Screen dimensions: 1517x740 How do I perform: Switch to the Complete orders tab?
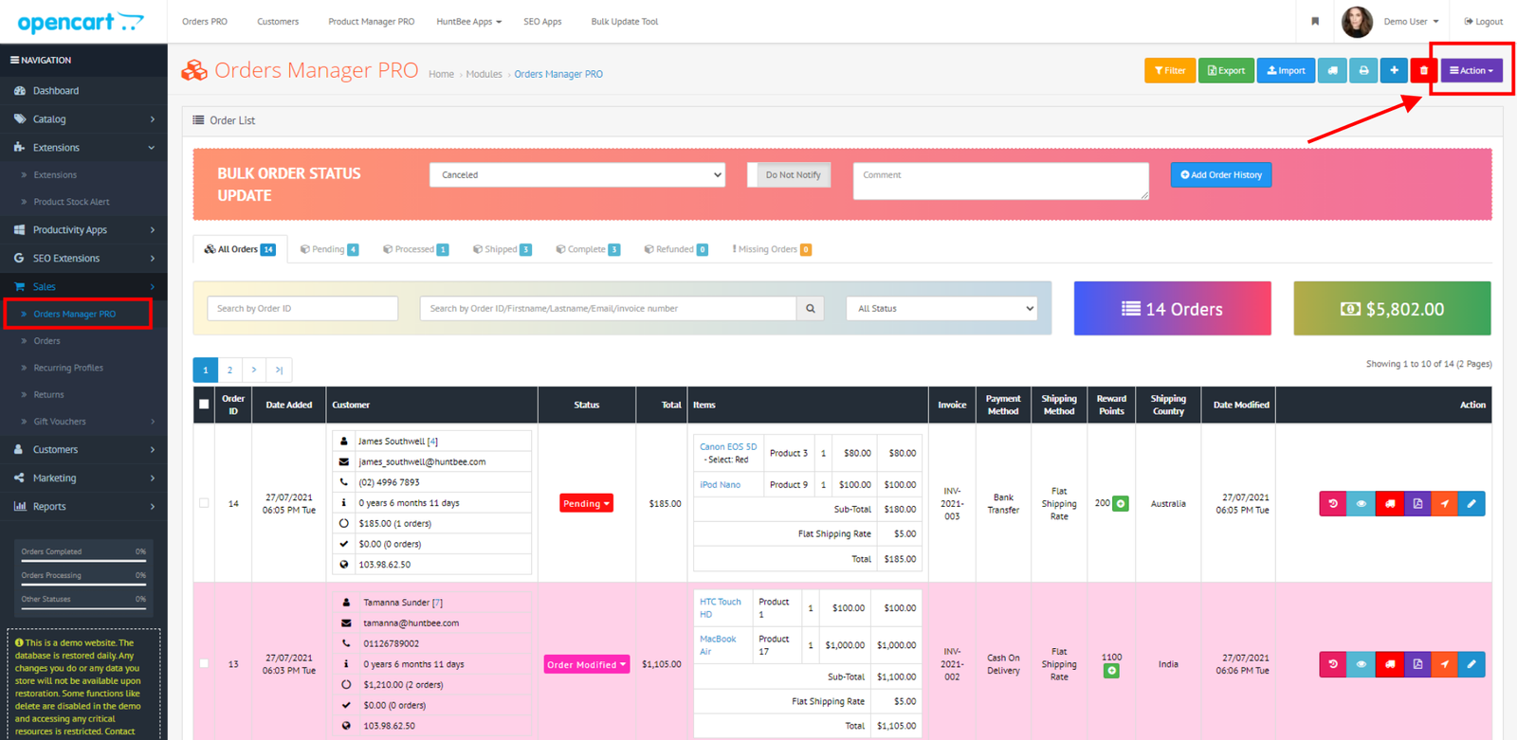point(588,249)
